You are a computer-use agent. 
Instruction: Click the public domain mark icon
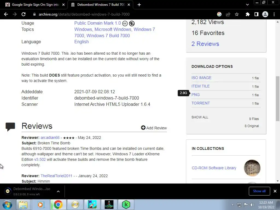click(132, 24)
